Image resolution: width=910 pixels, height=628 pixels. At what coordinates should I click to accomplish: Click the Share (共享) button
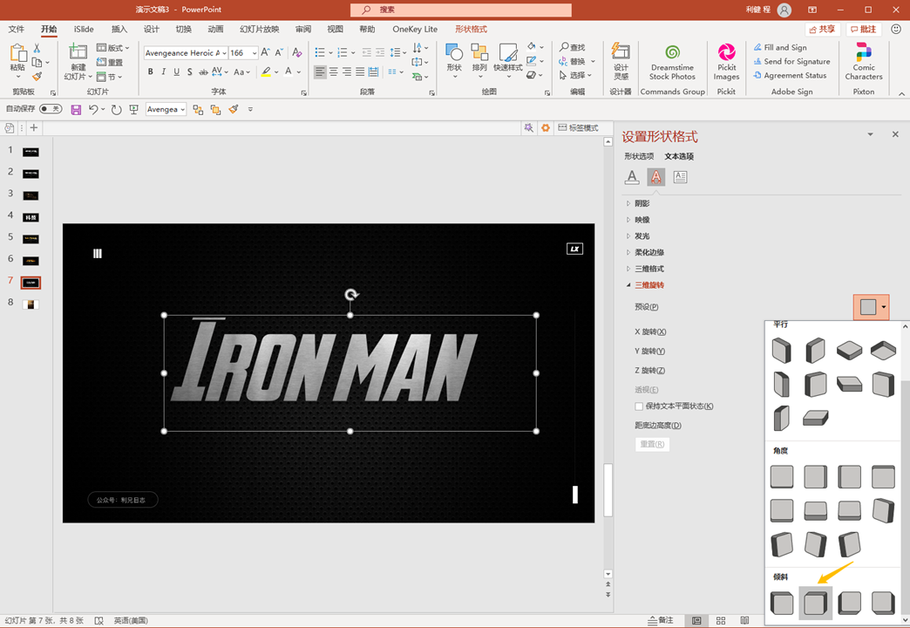click(x=822, y=29)
